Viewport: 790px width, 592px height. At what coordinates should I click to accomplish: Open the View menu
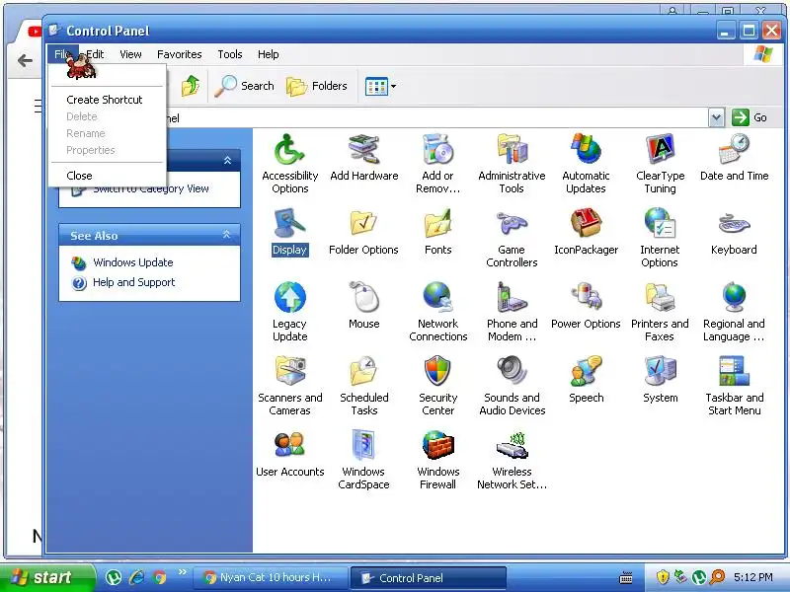[x=130, y=54]
